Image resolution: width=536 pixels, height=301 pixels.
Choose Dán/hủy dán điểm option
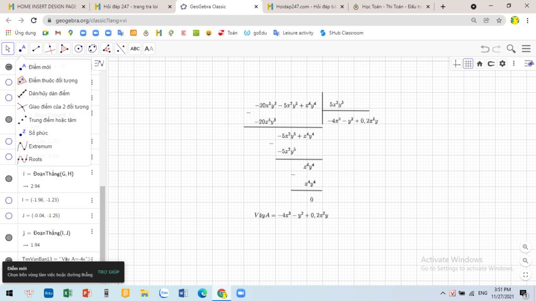(x=53, y=94)
